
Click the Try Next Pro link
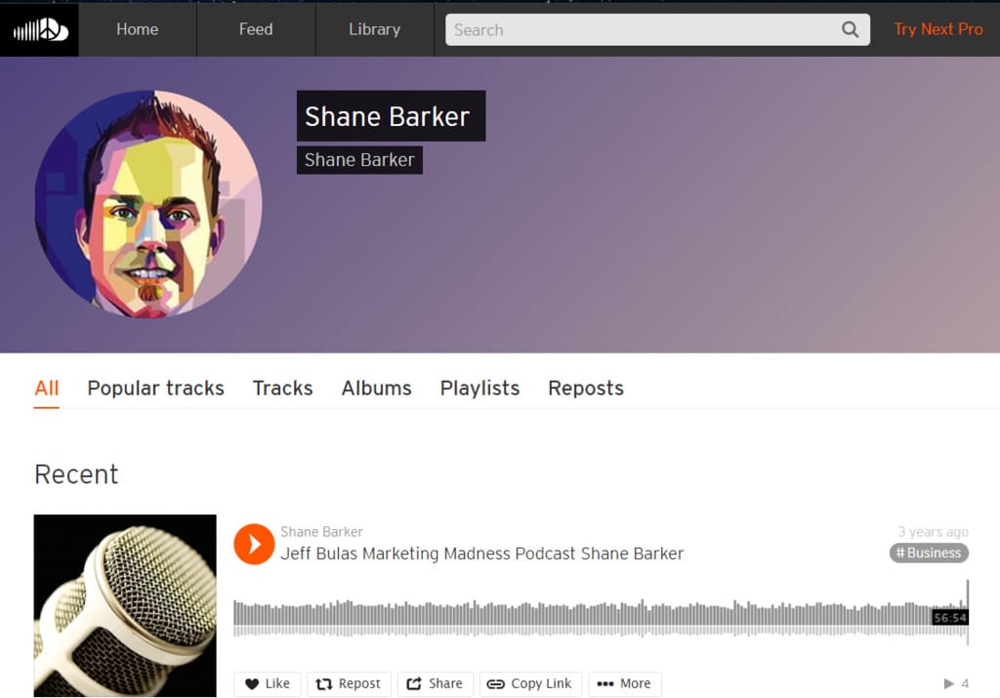(x=937, y=29)
